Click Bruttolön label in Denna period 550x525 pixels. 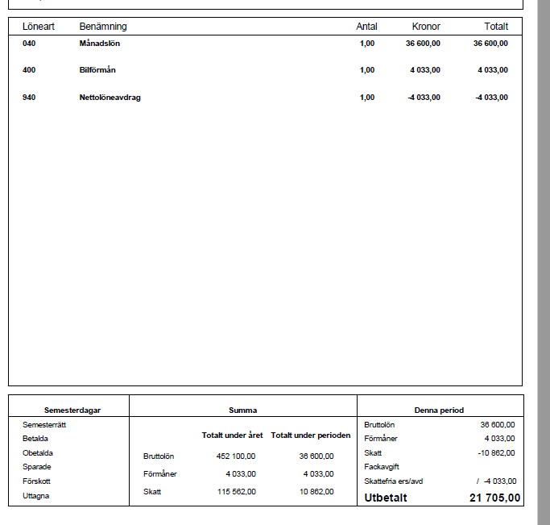click(379, 424)
